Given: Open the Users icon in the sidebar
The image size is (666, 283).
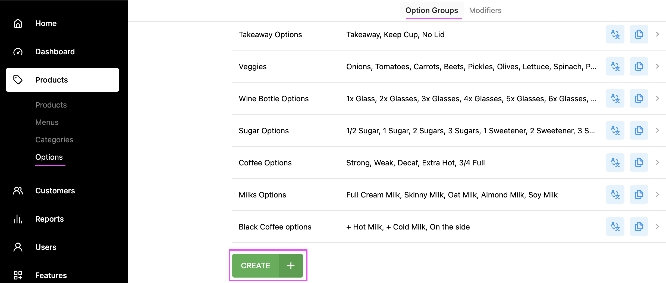Looking at the screenshot, I should click(18, 247).
